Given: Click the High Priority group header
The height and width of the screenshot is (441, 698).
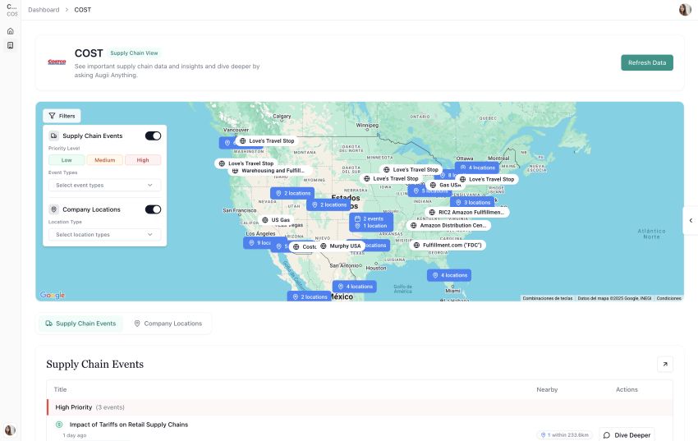Looking at the screenshot, I should pyautogui.click(x=360, y=407).
